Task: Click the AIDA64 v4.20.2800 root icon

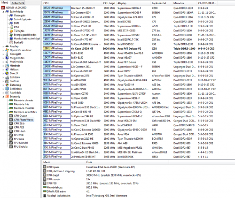Action: (x=3, y=8)
